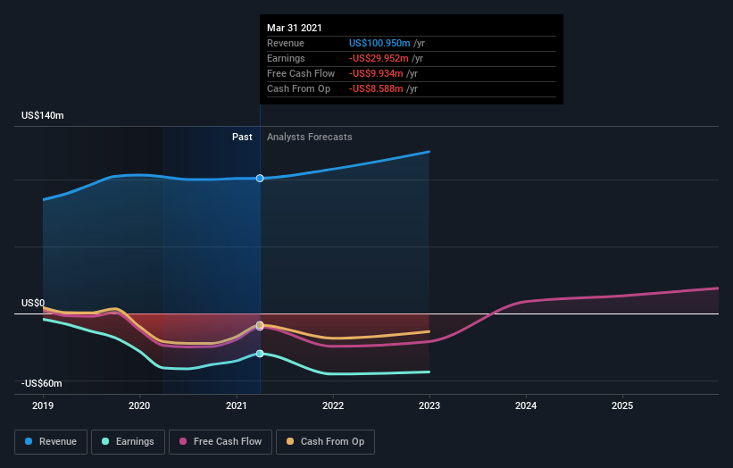Toggle the Earnings legend series
This screenshot has height=468, width=733.
click(128, 441)
